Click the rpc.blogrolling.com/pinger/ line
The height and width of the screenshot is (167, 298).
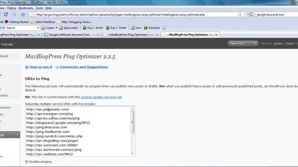coord(53,141)
